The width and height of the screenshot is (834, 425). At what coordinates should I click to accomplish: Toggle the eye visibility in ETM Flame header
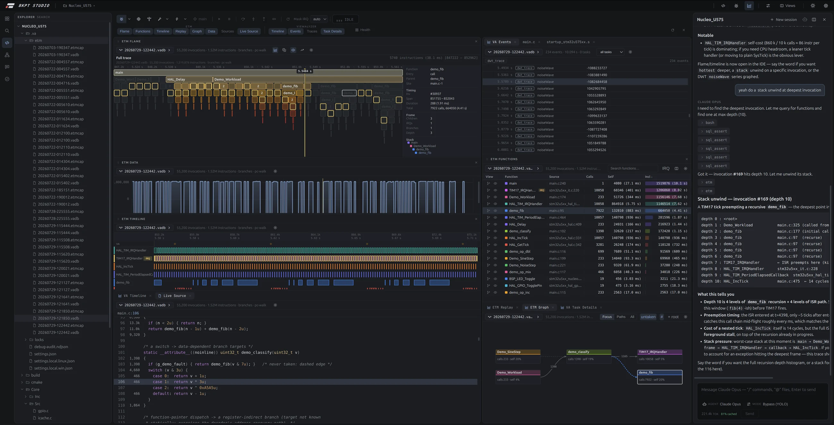tap(293, 50)
